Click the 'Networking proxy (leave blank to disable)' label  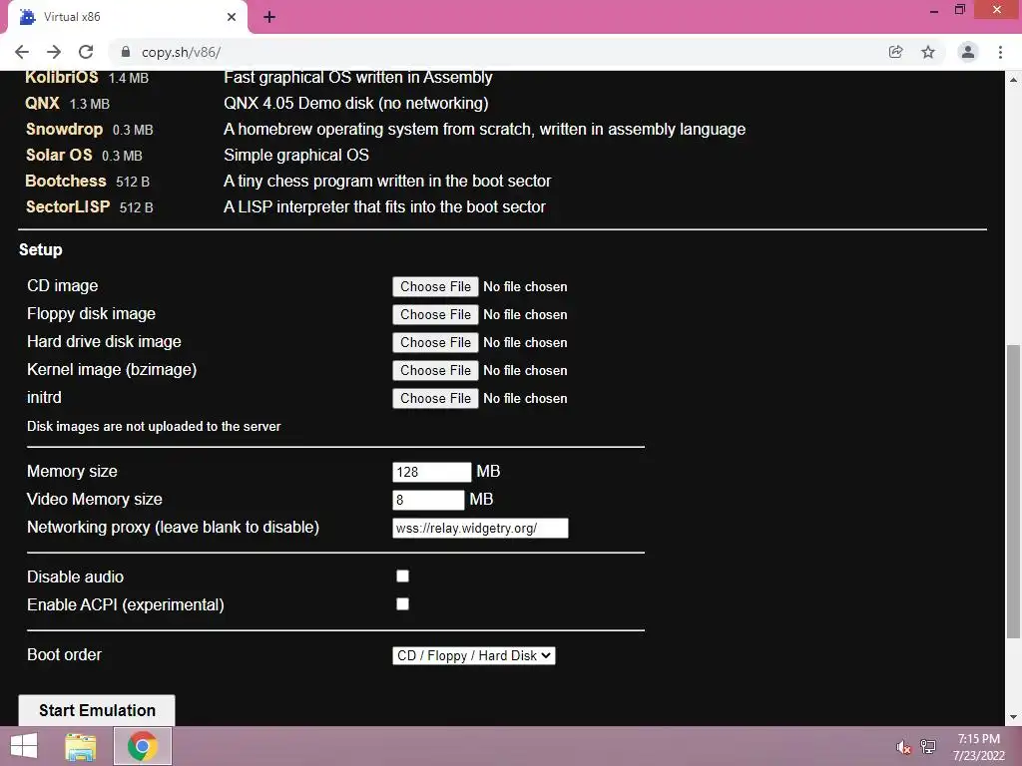coord(173,527)
